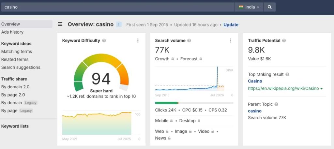Click the blue 'I' intent badge
334x149 pixels.
[119, 24]
